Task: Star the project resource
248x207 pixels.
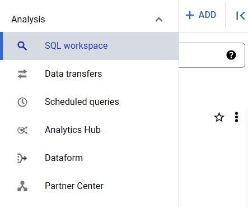Action: [x=219, y=117]
